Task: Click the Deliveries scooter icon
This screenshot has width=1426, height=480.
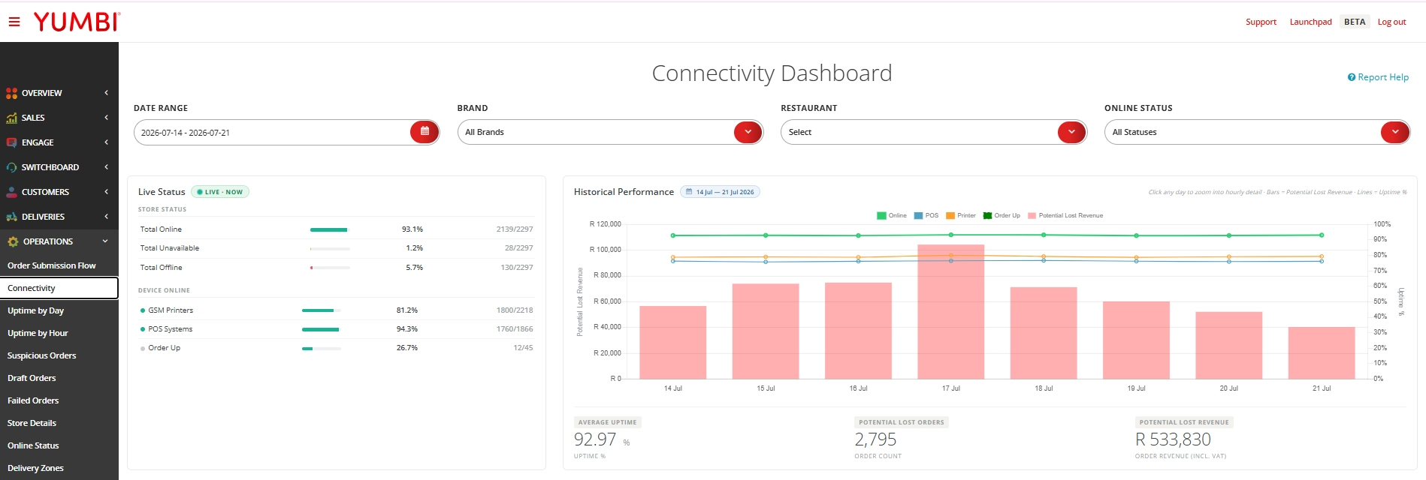Action: point(12,217)
